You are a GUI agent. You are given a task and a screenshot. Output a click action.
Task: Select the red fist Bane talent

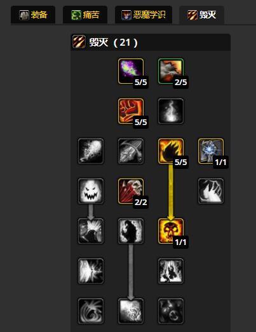tap(131, 111)
